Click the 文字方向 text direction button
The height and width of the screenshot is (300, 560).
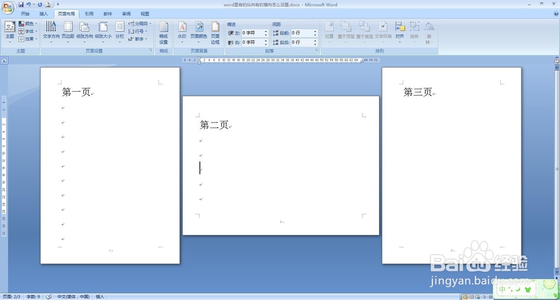[52, 32]
